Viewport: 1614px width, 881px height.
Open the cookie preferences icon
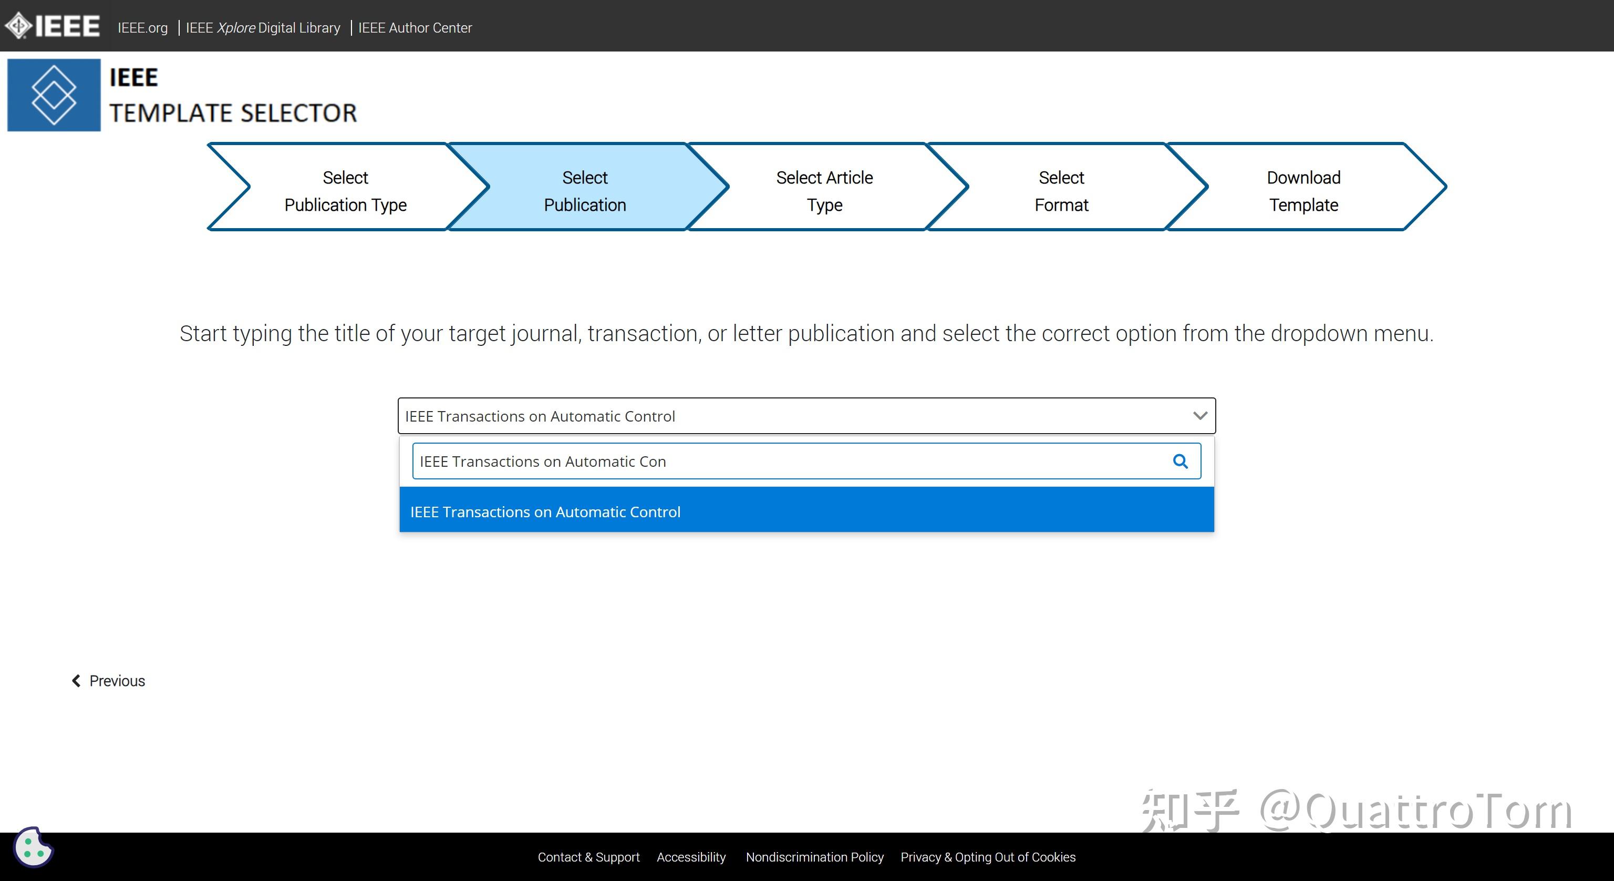pyautogui.click(x=33, y=847)
